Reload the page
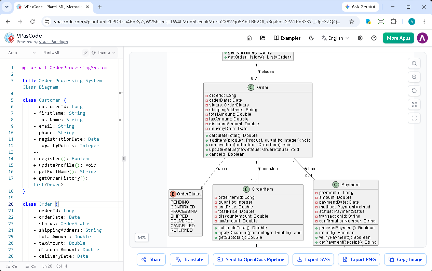This screenshot has height=271, width=432. [32, 22]
